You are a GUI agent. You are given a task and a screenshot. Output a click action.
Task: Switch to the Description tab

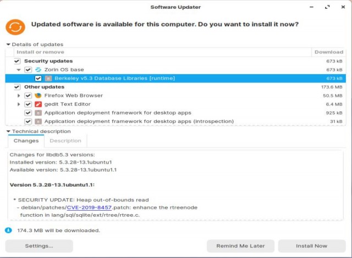(x=65, y=141)
